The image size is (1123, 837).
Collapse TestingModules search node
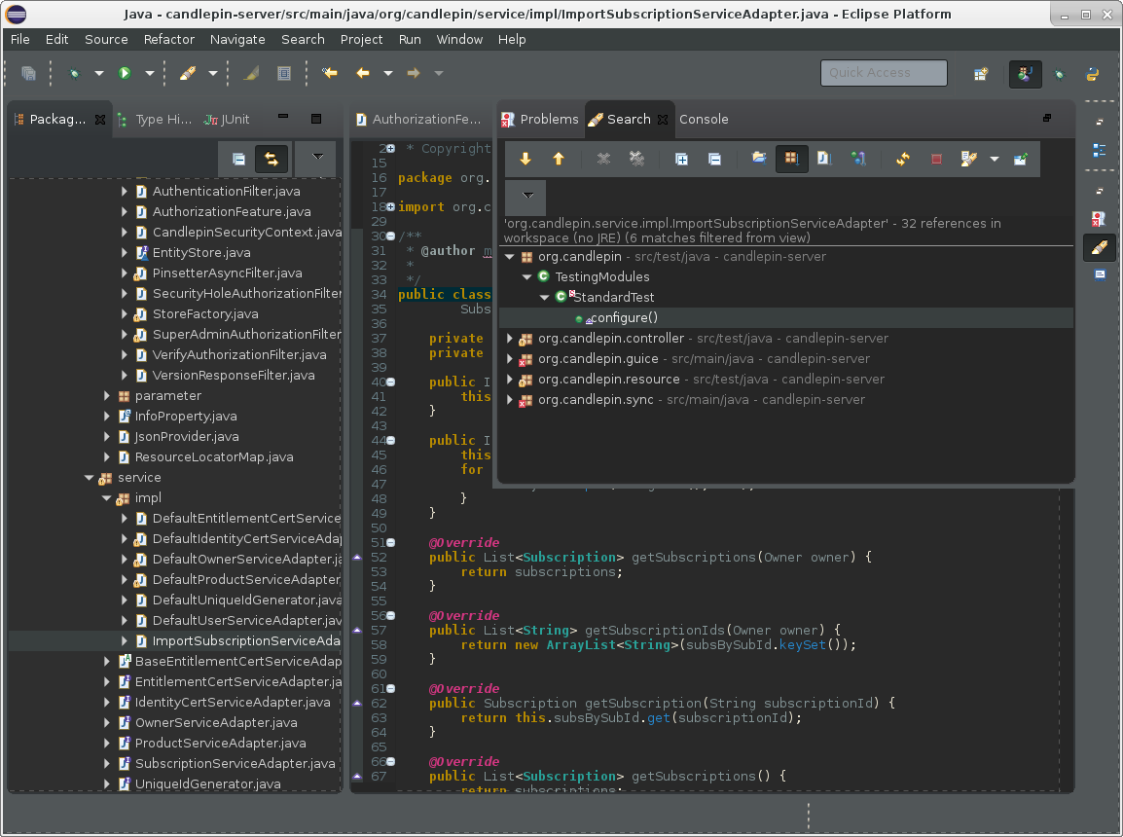tap(527, 277)
